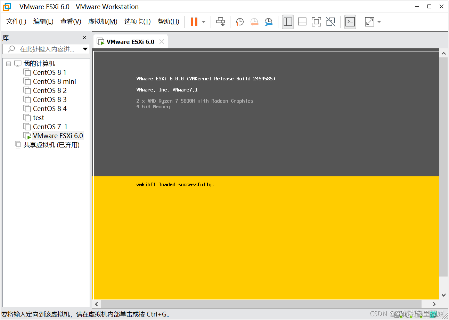Click the scroll down arrow of the console
The width and height of the screenshot is (449, 320).
tap(443, 295)
